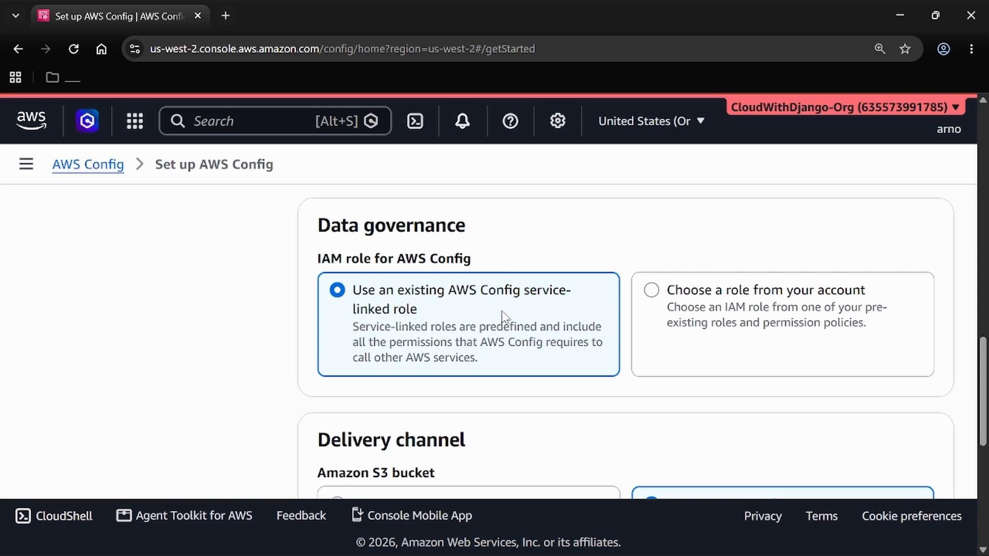The width and height of the screenshot is (989, 556).
Task: Go back in browser history
Action: click(x=18, y=49)
